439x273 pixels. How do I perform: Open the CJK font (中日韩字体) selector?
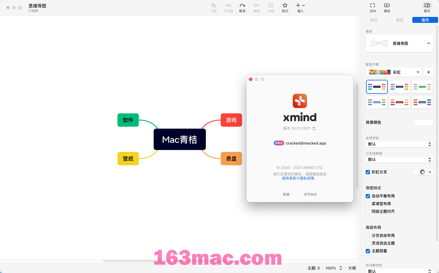tap(400, 271)
